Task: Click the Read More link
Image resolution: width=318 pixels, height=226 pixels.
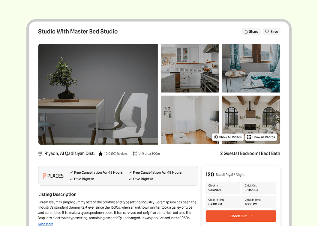Action: [46, 224]
